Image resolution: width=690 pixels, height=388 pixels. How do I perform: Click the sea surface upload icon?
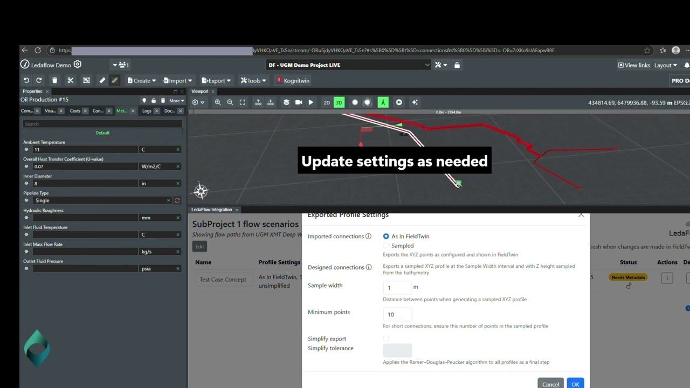(x=258, y=102)
